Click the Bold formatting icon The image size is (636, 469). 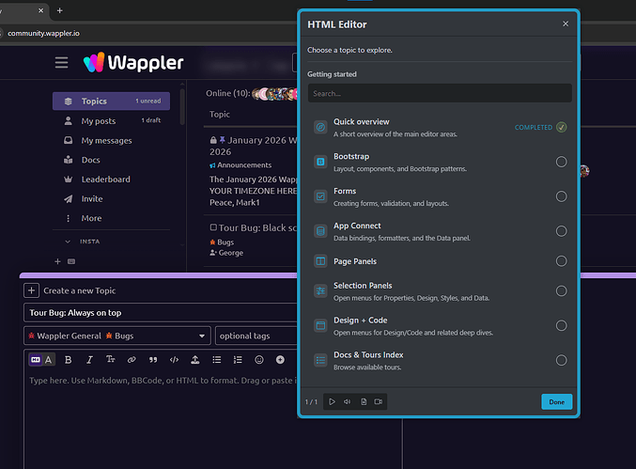[70, 359]
